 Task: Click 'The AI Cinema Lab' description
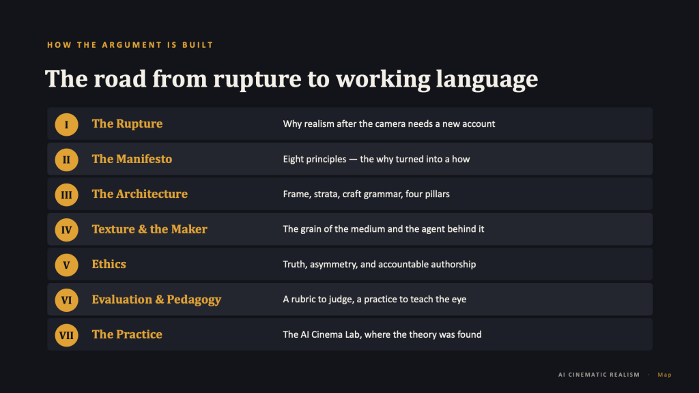click(x=382, y=334)
